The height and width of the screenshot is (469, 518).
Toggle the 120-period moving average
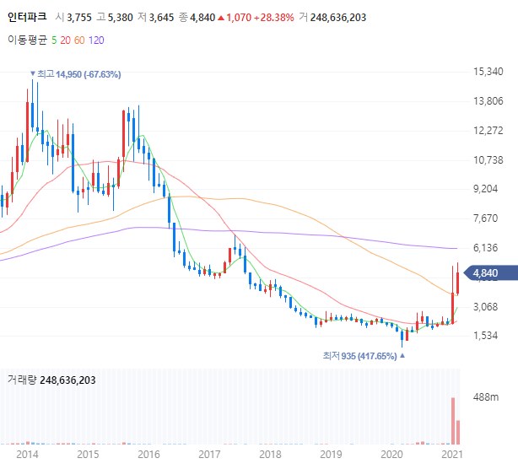[96, 40]
